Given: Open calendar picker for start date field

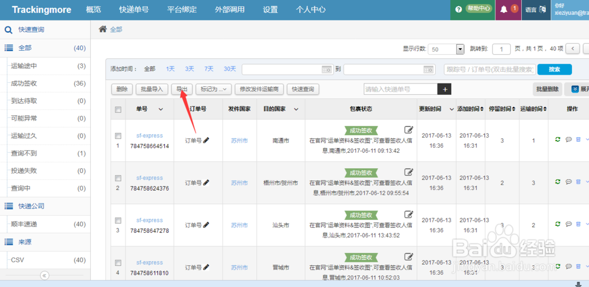Looking at the screenshot, I should [326, 69].
